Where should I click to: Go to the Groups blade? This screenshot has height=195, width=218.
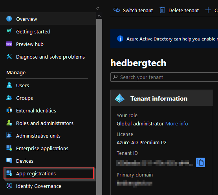(48, 98)
